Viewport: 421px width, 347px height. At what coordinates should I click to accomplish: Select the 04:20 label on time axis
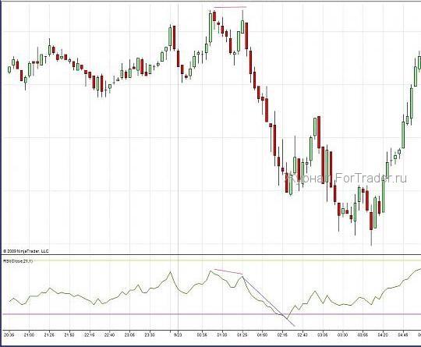(383, 335)
